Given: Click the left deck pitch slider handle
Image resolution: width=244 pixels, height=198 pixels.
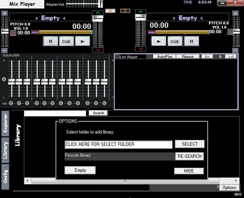Looking at the screenshot, I should [5, 31].
